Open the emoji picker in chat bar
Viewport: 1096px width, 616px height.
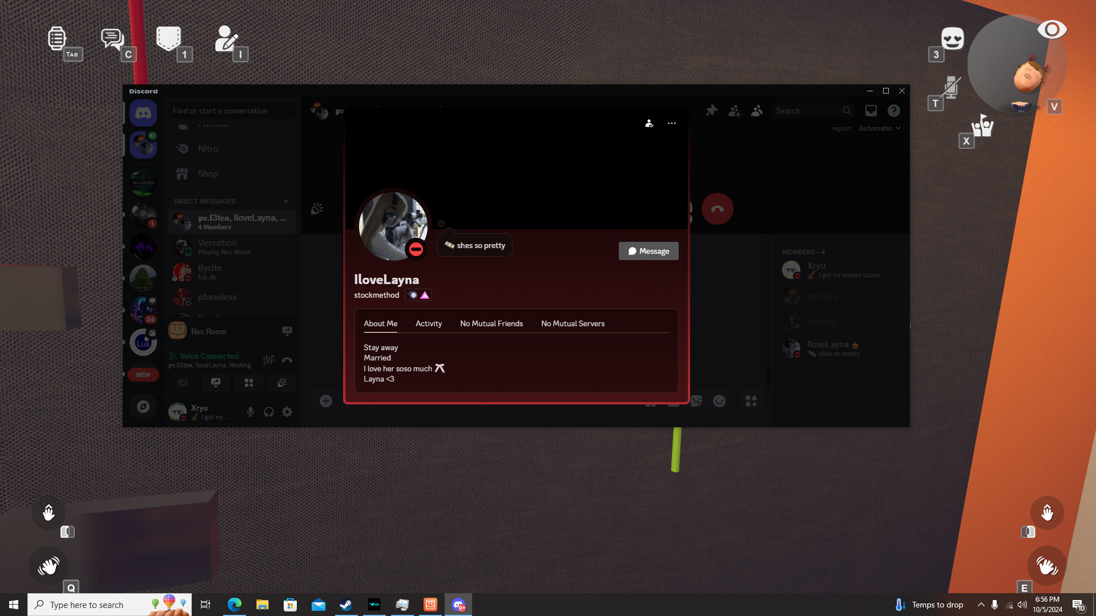click(x=719, y=401)
